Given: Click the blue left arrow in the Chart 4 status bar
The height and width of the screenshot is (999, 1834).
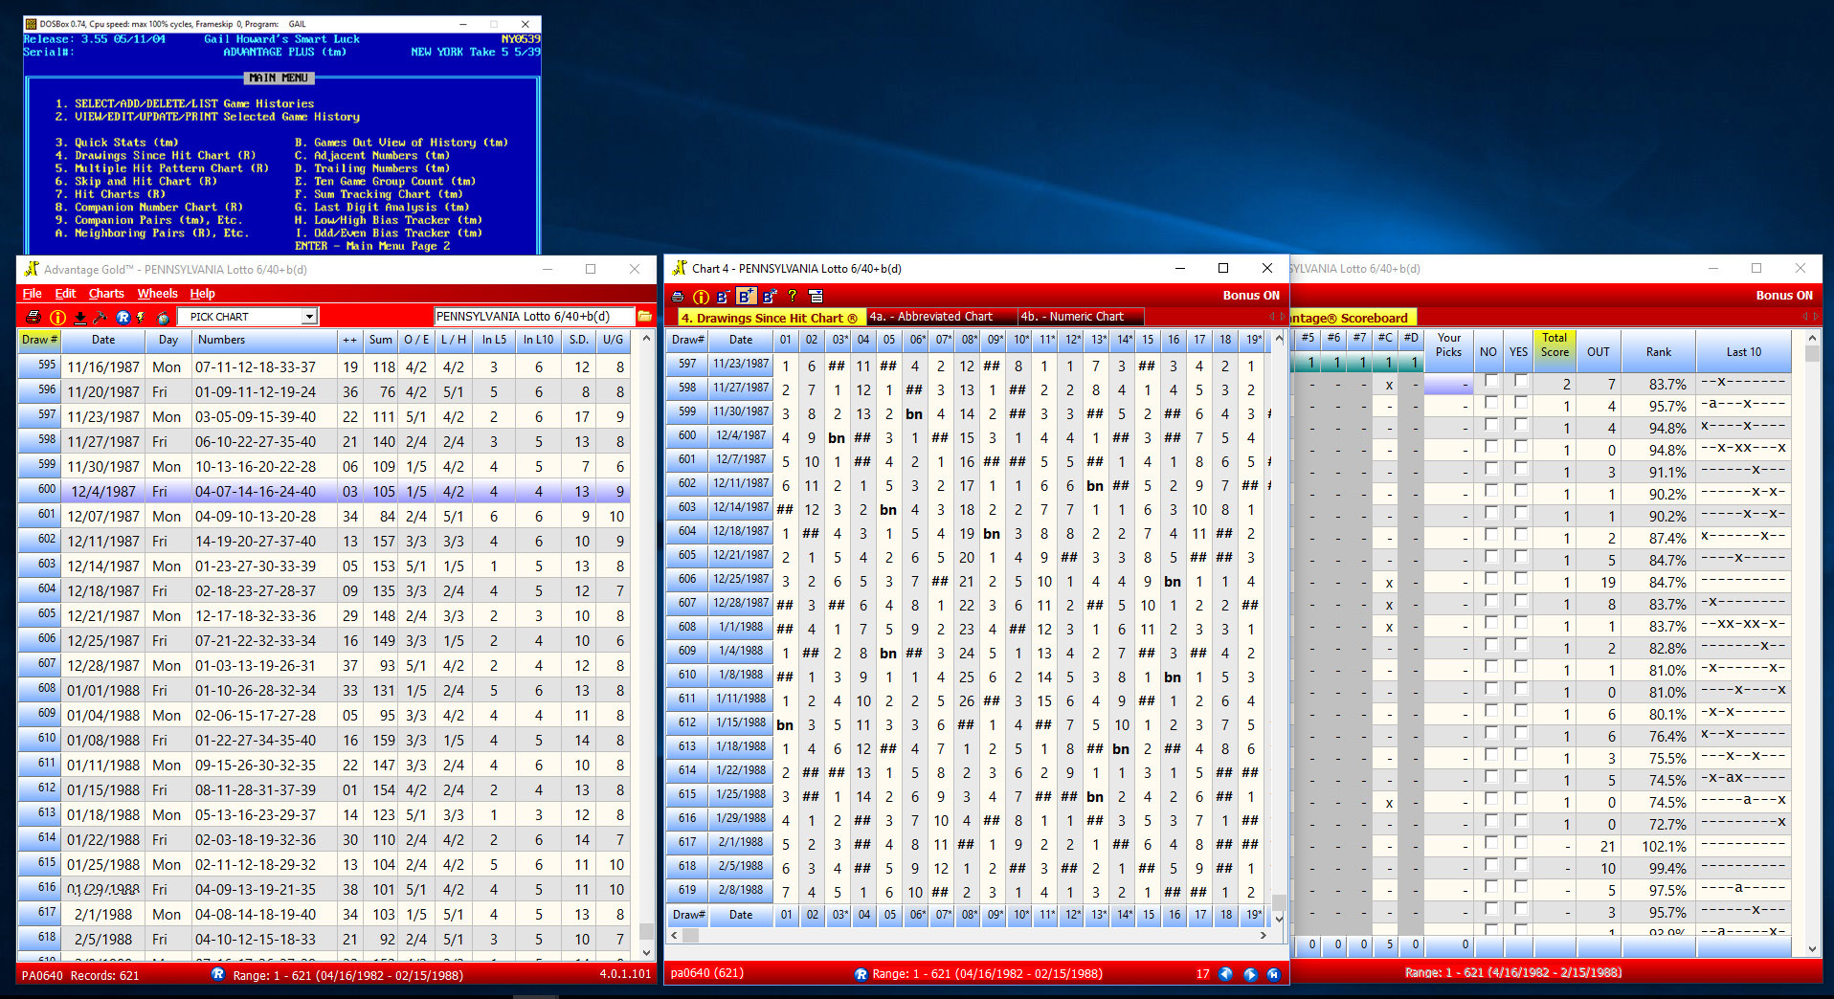Looking at the screenshot, I should pyautogui.click(x=1226, y=974).
